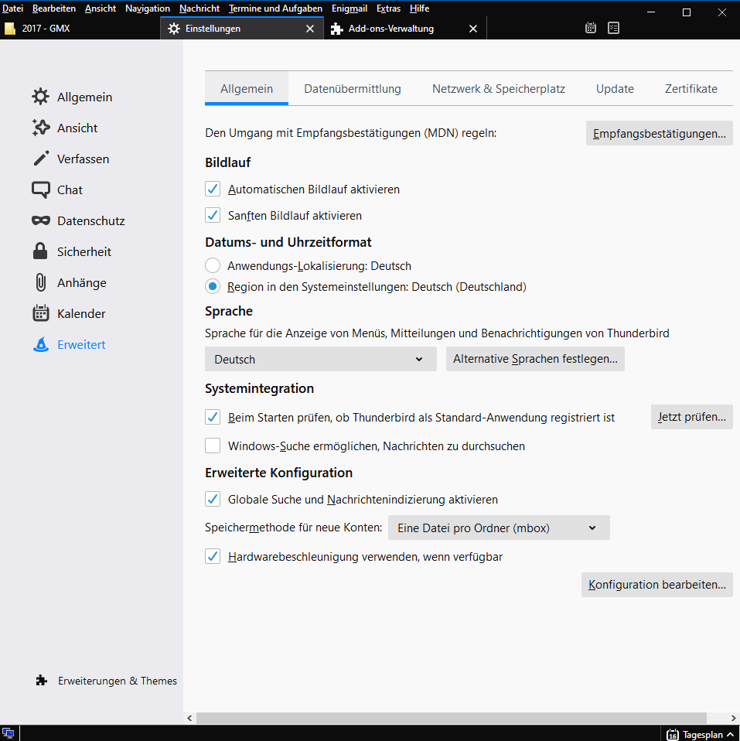Click the Kalender calendar icon in sidebar
This screenshot has height=741, width=740.
(41, 312)
